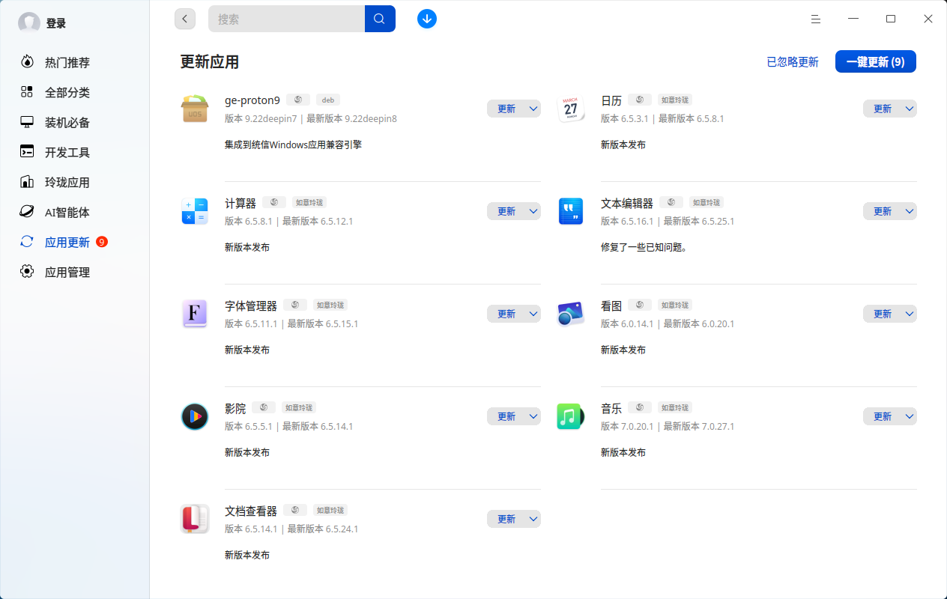947x599 pixels.
Task: Click the swirl badge next to 影院
Action: [264, 407]
